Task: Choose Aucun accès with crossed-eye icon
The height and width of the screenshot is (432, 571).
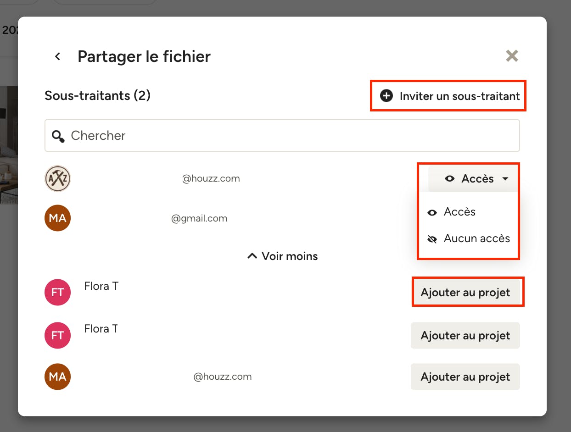Action: (x=469, y=238)
